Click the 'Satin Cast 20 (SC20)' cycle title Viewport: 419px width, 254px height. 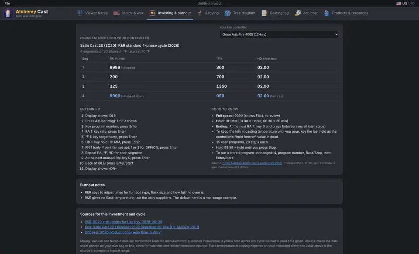pos(130,45)
